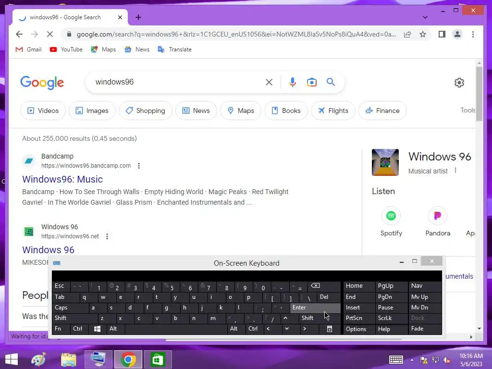
Task: Switch to the Flights results filter
Action: 333,111
